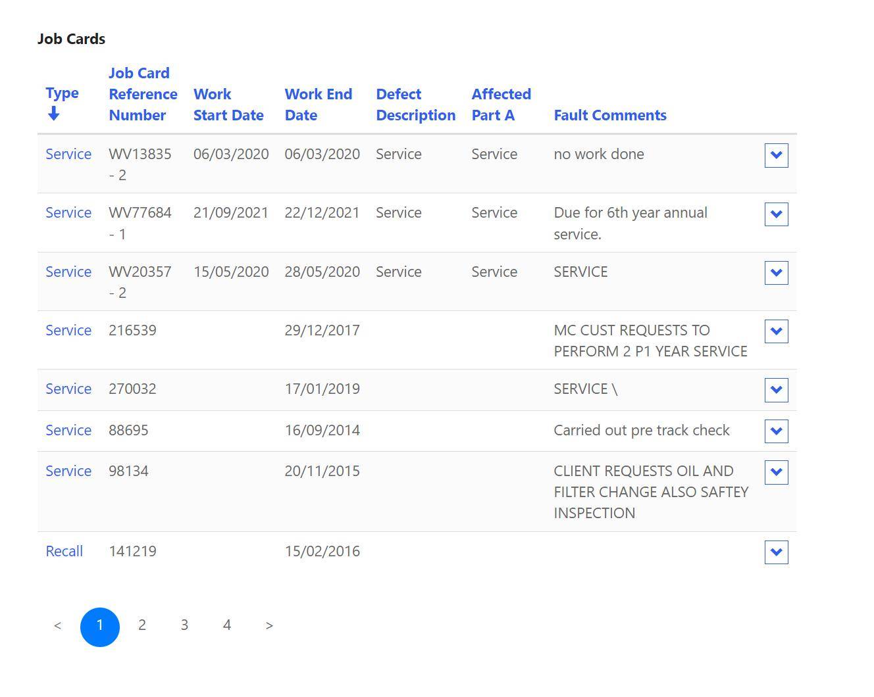The width and height of the screenshot is (874, 697).
Task: Go to next page using arrow
Action: coord(269,625)
